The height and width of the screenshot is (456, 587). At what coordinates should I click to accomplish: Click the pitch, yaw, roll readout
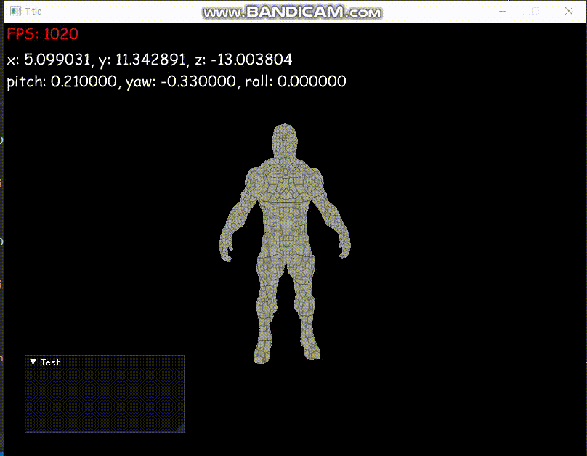click(177, 81)
